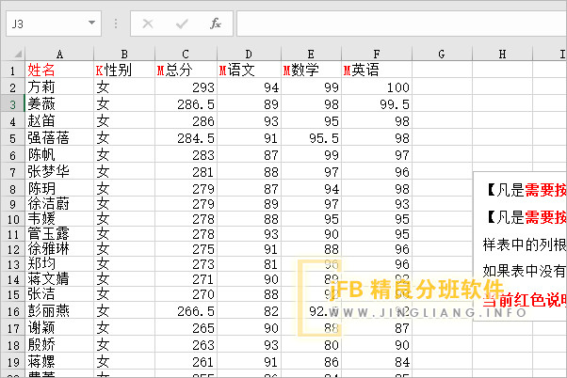
Task: Select the name cell 韦媛
Action: (x=59, y=219)
